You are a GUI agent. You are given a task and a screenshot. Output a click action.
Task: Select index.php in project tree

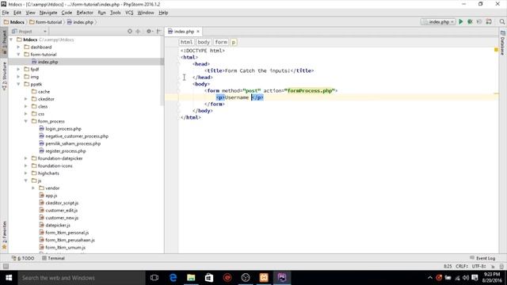pyautogui.click(x=48, y=62)
